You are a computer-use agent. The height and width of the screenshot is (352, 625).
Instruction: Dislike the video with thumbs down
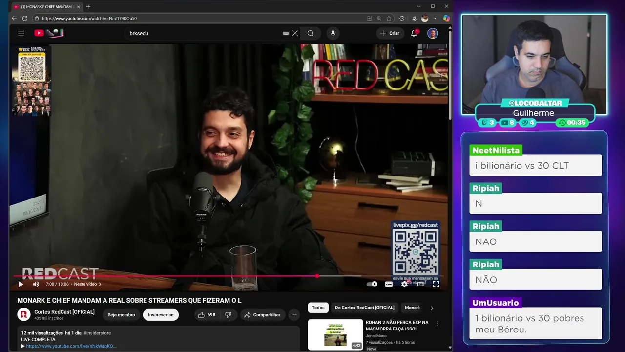(228, 315)
